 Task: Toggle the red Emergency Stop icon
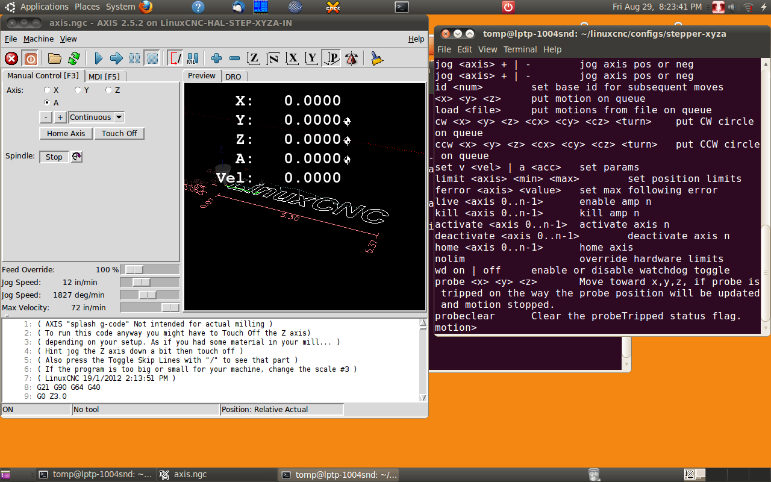point(11,58)
